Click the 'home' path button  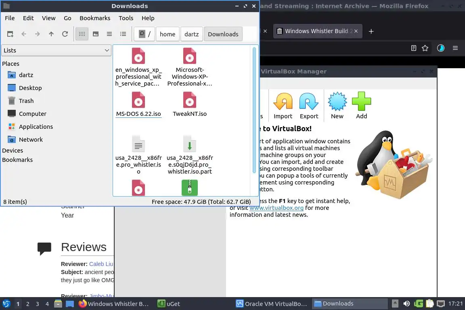pyautogui.click(x=168, y=34)
